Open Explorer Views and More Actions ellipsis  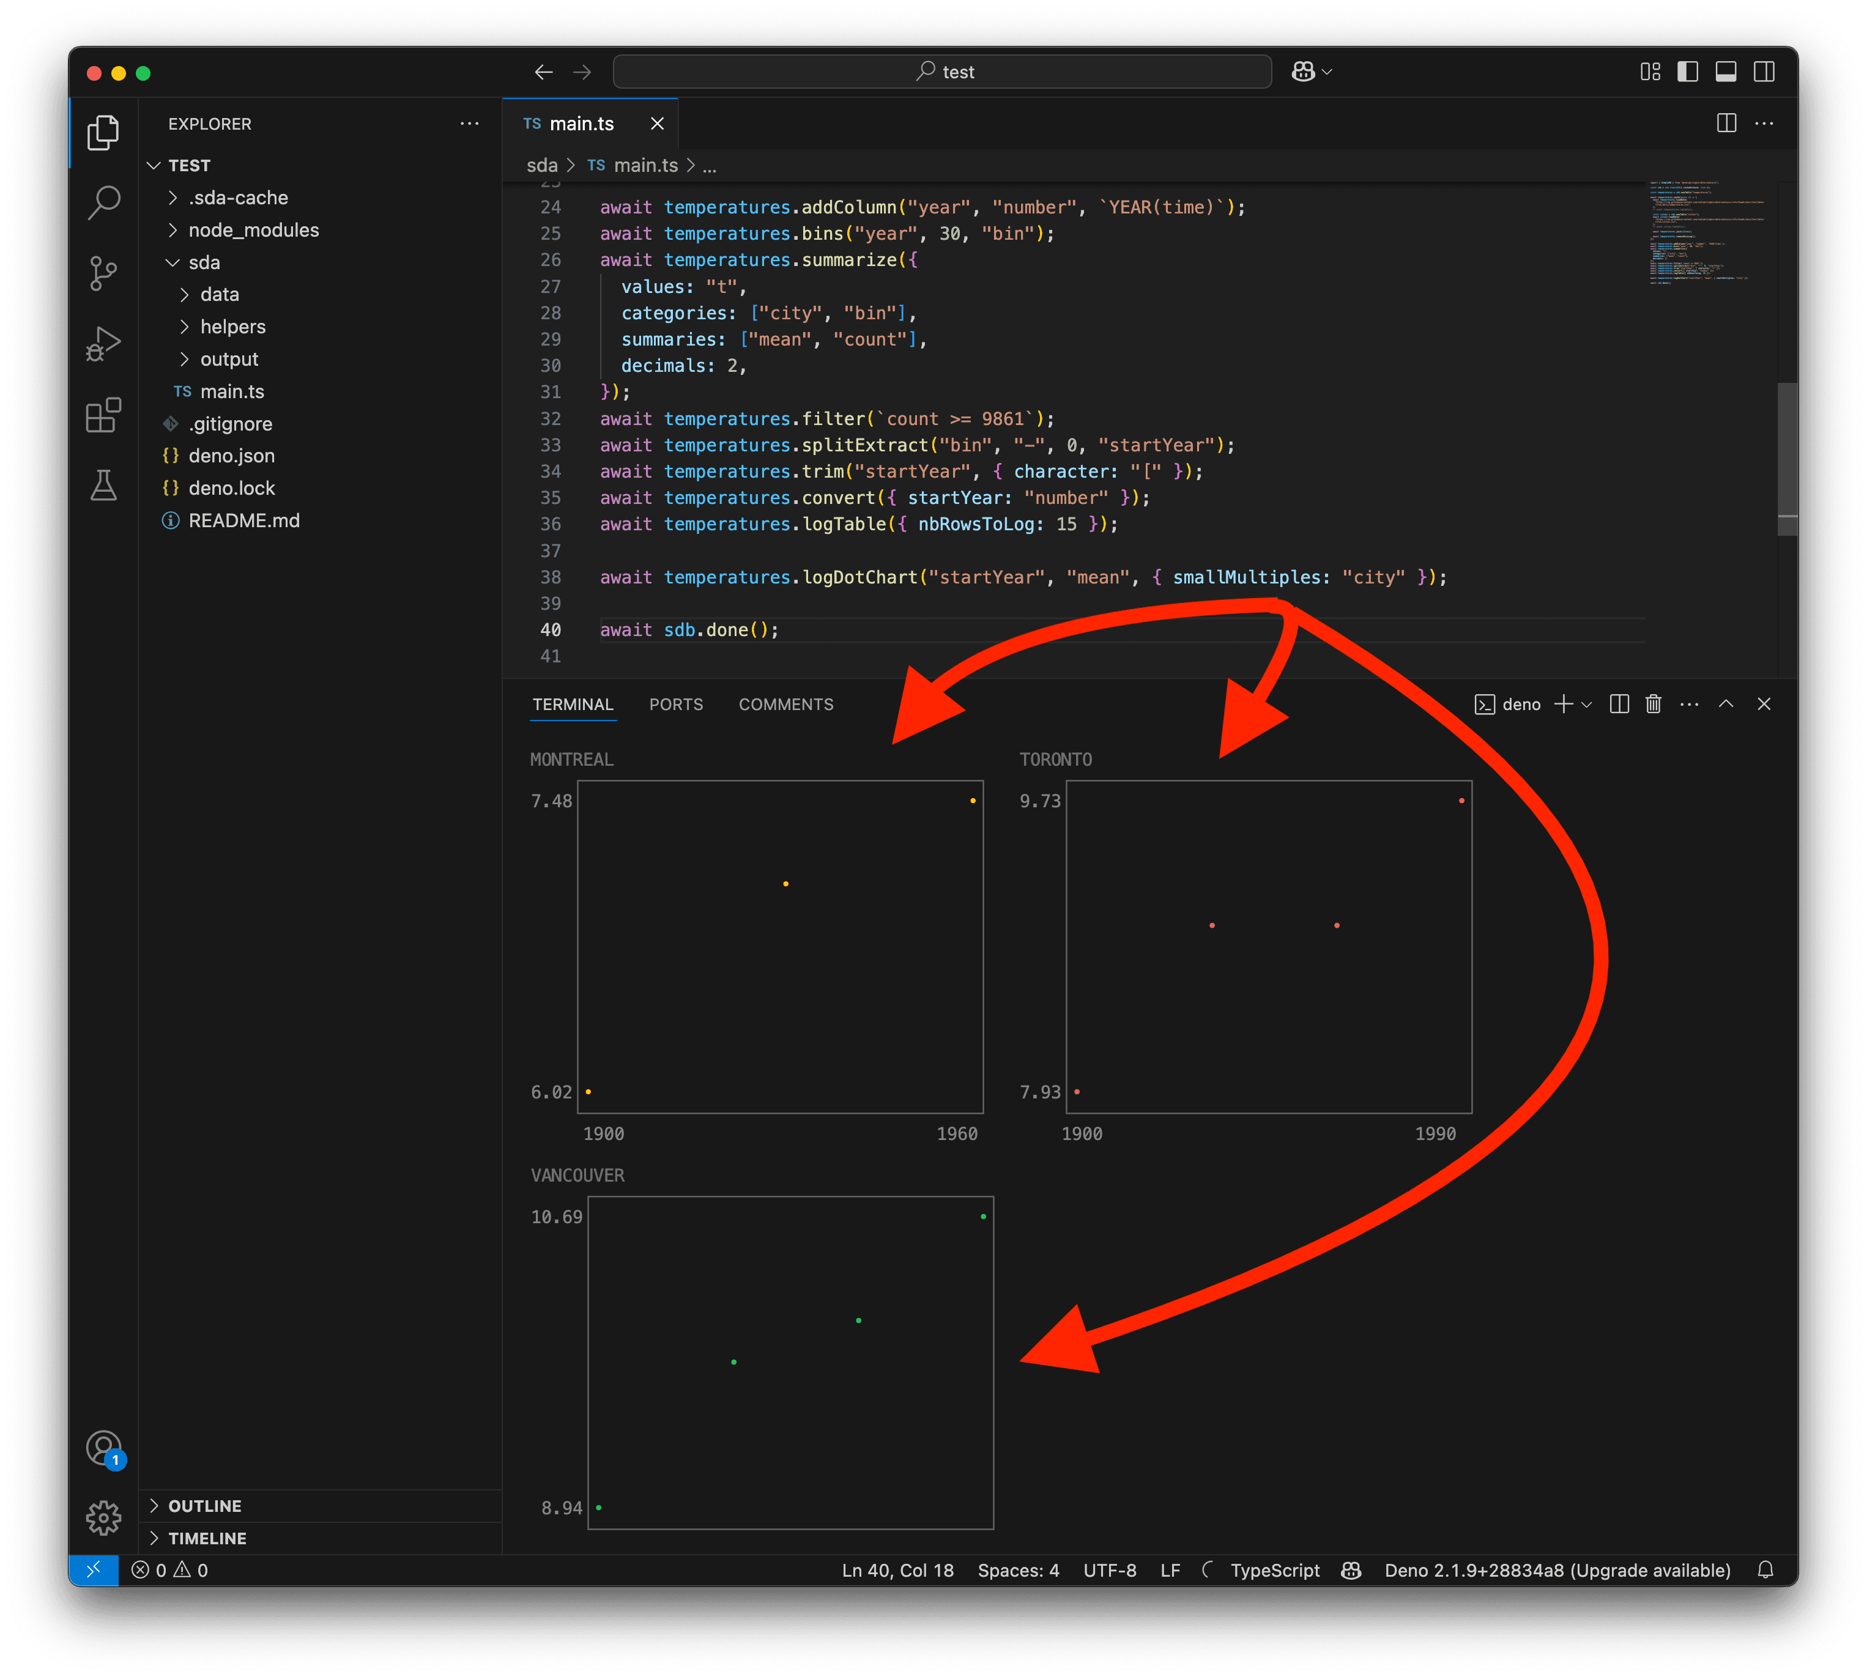tap(470, 124)
